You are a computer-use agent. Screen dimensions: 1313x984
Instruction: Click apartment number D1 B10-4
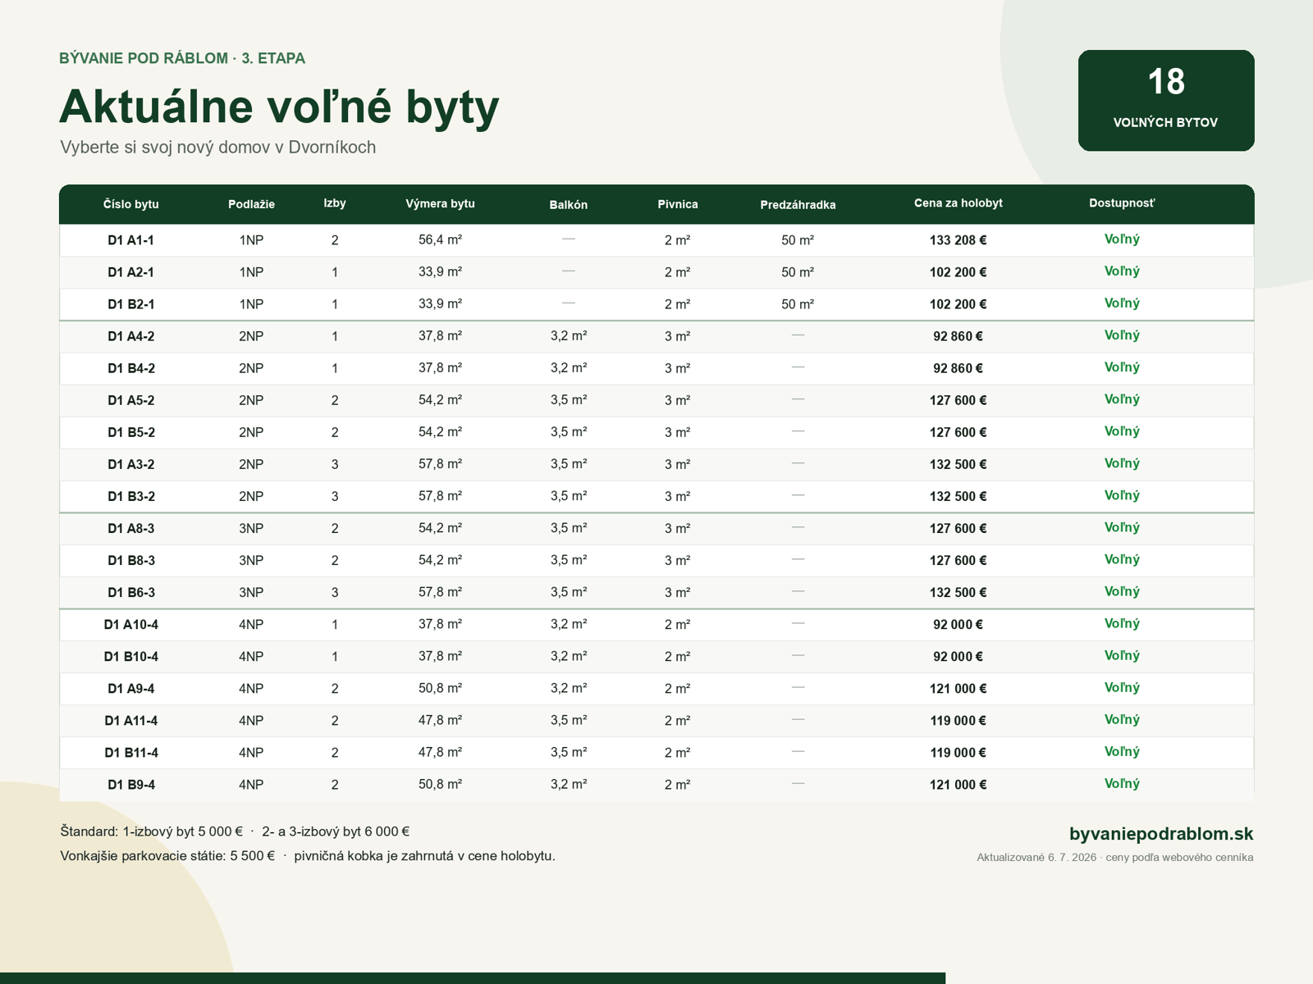click(131, 656)
